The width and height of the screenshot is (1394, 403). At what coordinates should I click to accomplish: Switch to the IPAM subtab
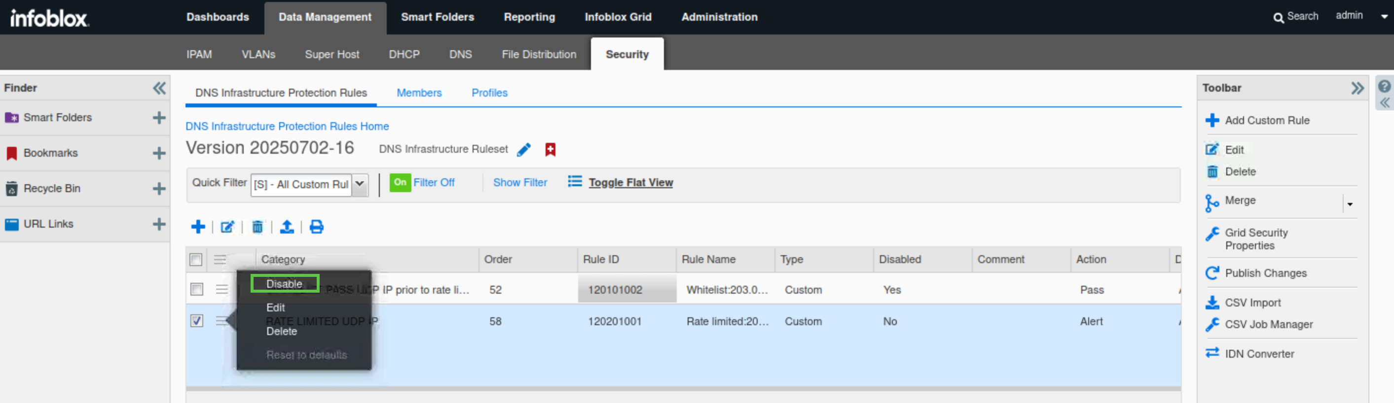[199, 55]
